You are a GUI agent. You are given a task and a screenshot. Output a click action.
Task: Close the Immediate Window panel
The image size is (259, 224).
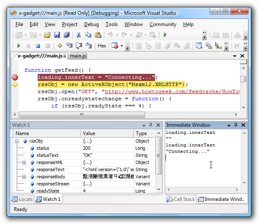(243, 125)
